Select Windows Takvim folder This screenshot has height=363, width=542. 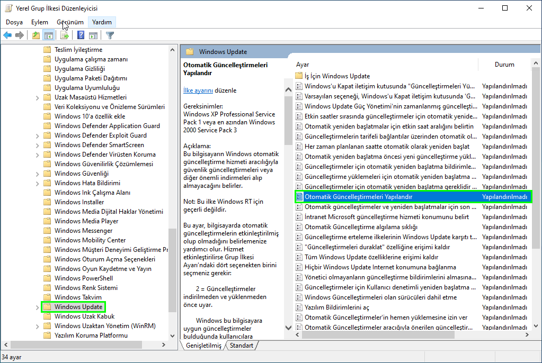78,297
